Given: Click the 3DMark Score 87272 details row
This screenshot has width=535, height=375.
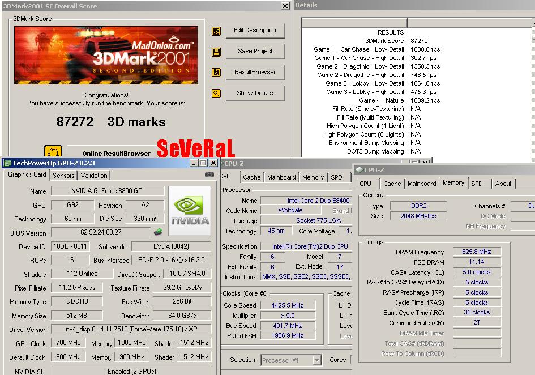Looking at the screenshot, I should (x=396, y=41).
